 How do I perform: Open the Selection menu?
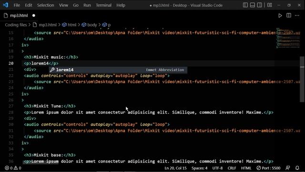[x=46, y=5]
